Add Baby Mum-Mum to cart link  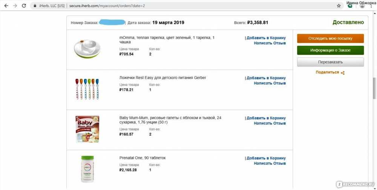(266, 118)
